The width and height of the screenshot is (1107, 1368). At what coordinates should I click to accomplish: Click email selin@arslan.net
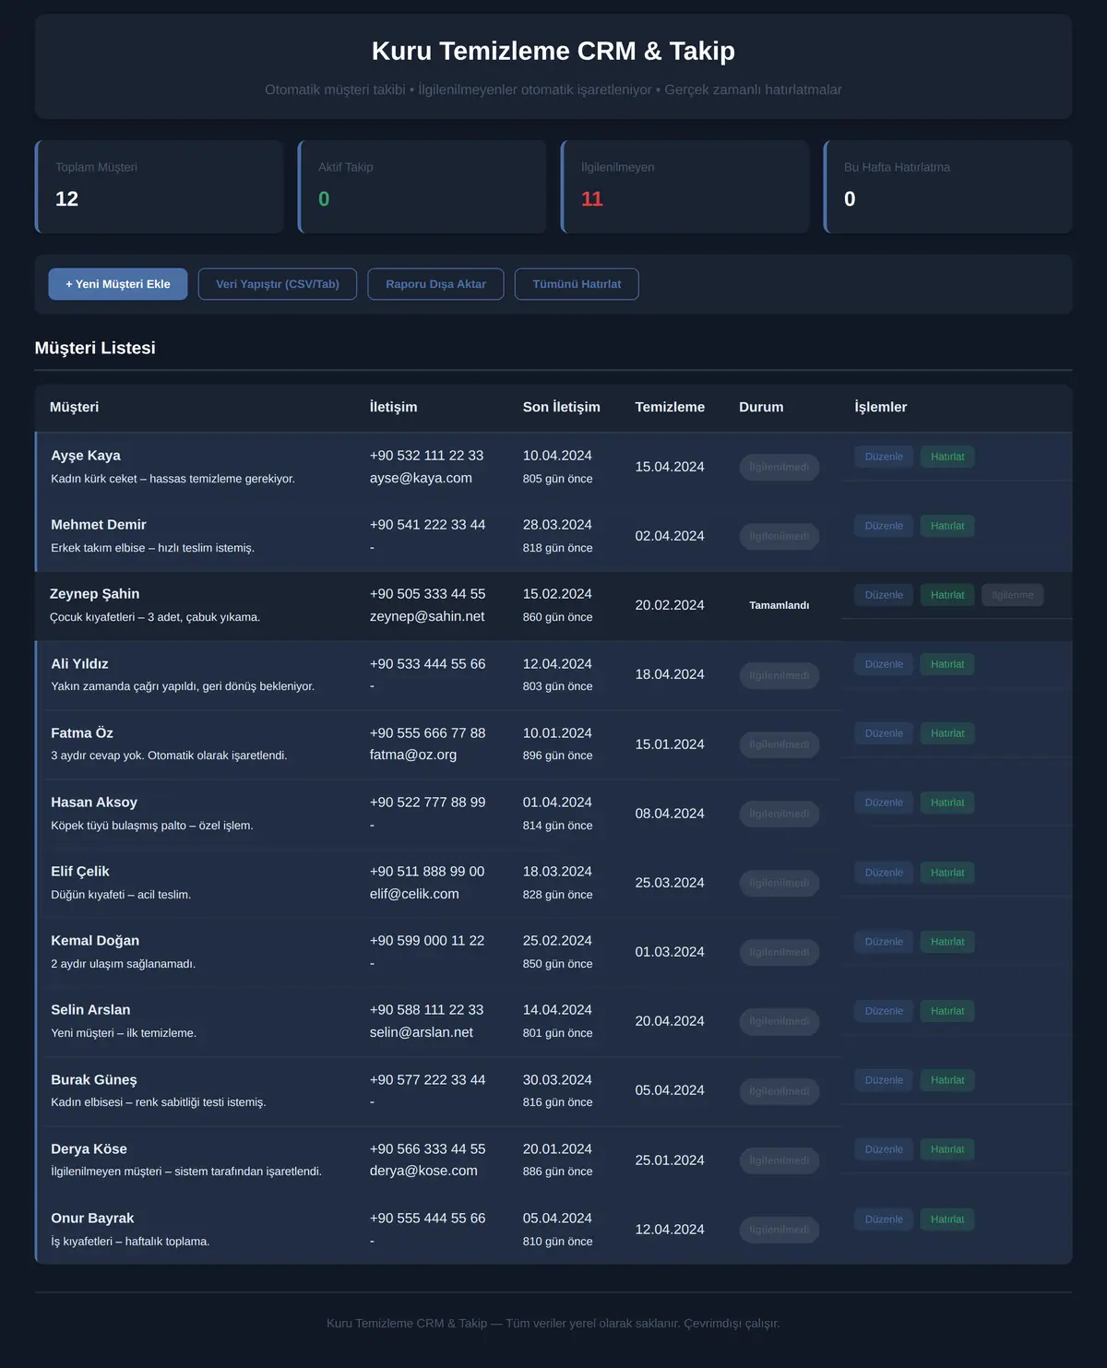coord(422,1032)
